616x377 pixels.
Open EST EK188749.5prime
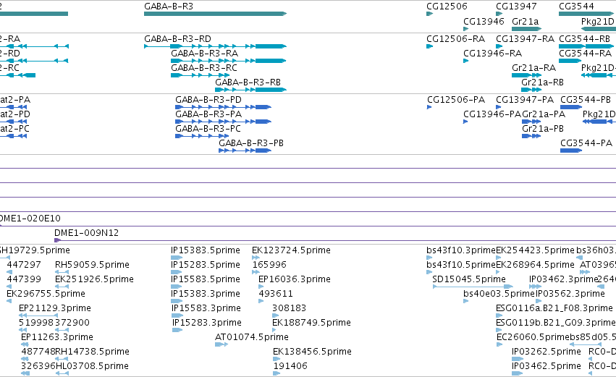(311, 323)
